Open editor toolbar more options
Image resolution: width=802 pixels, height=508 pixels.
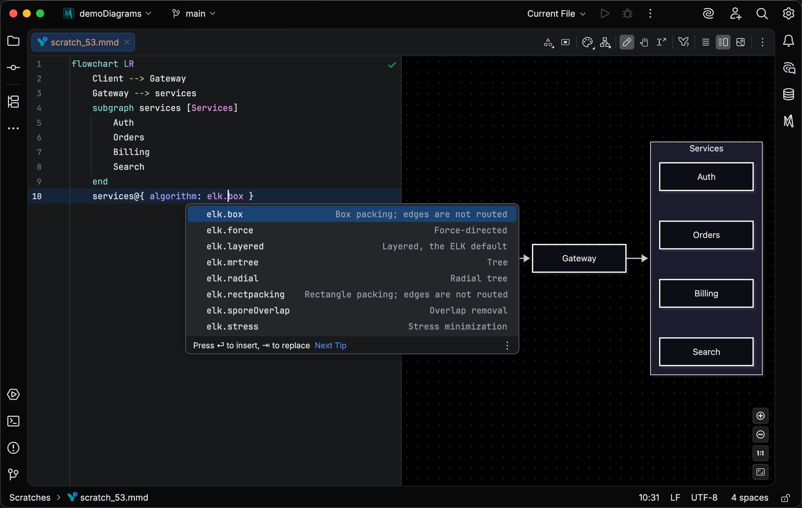pos(763,42)
